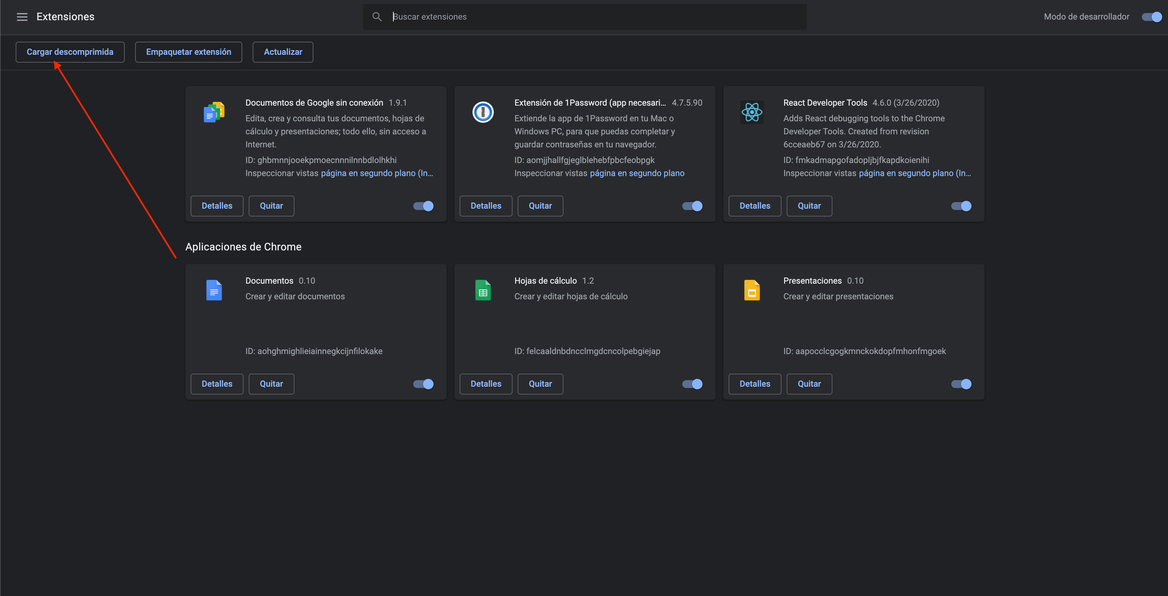Click the search magnifier icon
The height and width of the screenshot is (596, 1168).
(377, 17)
